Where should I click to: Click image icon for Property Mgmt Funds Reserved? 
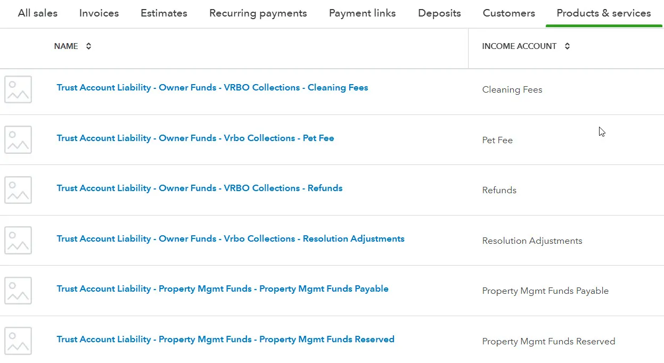point(18,341)
